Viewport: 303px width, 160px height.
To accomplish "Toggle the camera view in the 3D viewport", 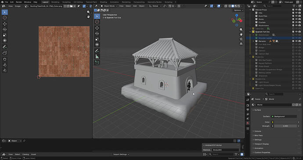I will [x=241, y=39].
